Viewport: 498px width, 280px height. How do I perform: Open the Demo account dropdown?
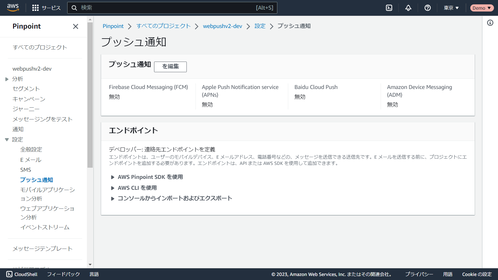482,8
